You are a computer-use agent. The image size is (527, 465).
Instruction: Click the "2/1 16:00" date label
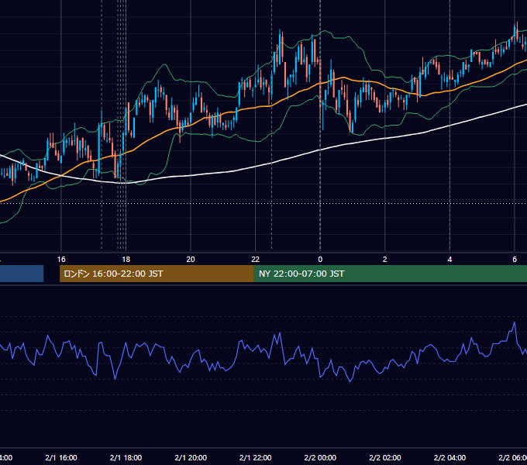pyautogui.click(x=61, y=457)
